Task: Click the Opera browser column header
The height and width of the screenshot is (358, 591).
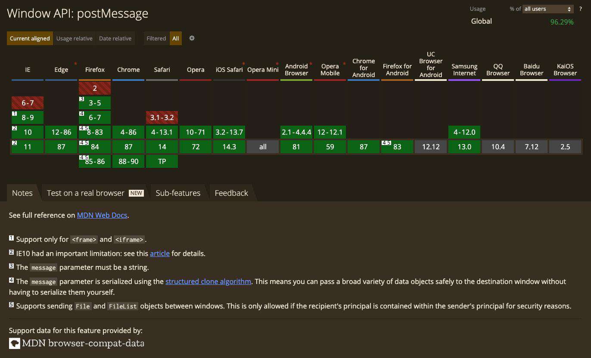Action: pyautogui.click(x=196, y=70)
